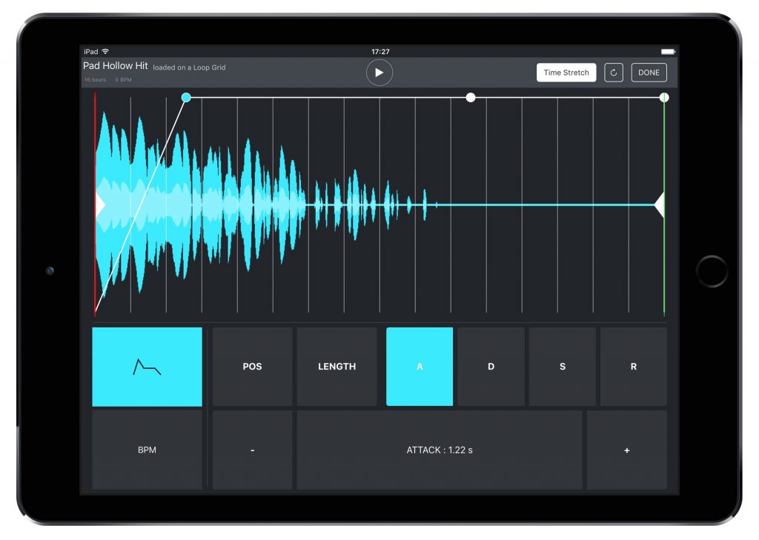Tap the ATTACK : 1.22 s value field
The image size is (759, 540).
tap(439, 450)
